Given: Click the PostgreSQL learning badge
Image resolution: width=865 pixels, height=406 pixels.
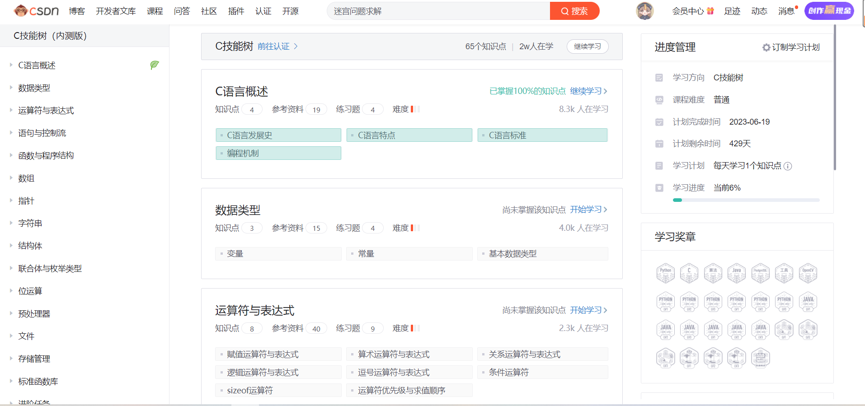Looking at the screenshot, I should coord(760,273).
